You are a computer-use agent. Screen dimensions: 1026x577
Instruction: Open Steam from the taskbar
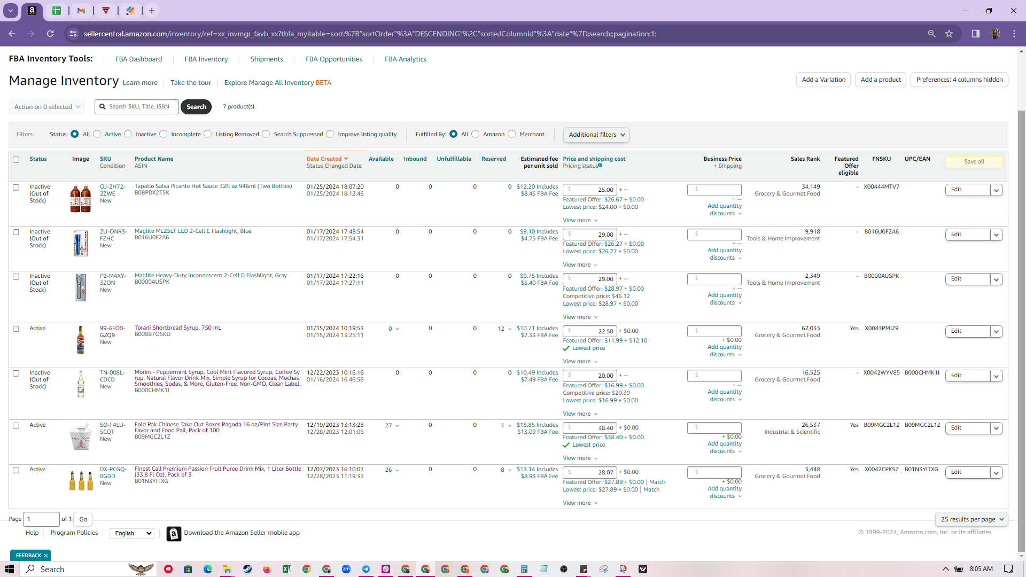click(247, 569)
